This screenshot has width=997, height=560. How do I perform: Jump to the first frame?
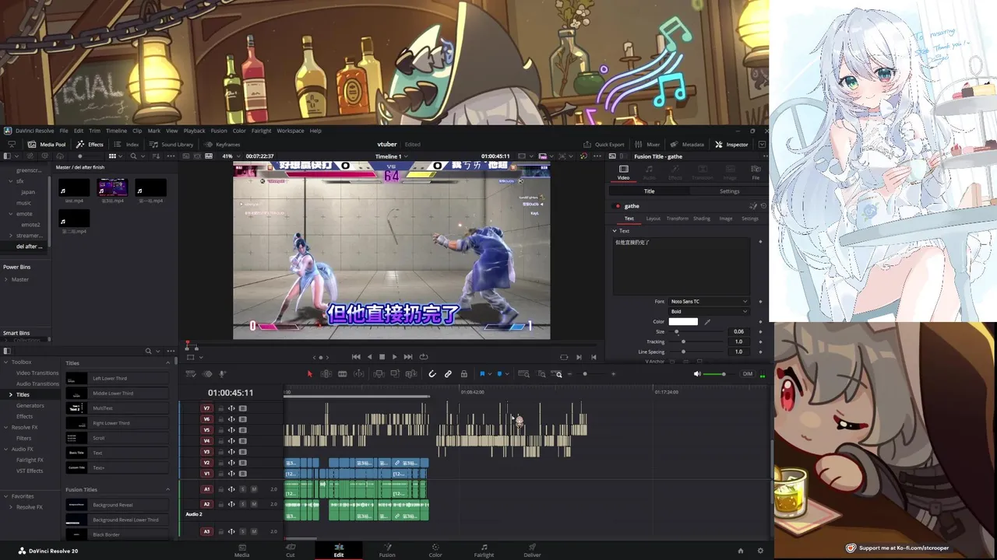tap(356, 357)
